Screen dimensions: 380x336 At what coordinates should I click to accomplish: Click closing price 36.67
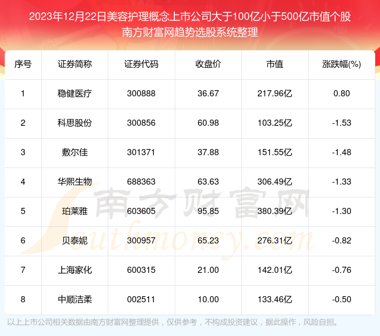point(208,93)
